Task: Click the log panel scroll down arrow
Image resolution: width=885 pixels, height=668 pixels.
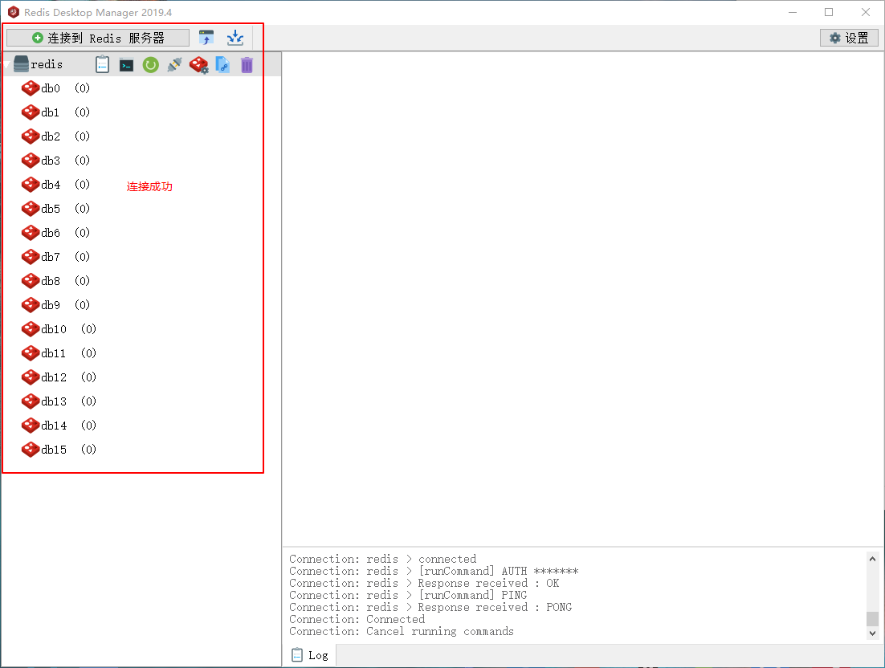Action: coord(873,633)
